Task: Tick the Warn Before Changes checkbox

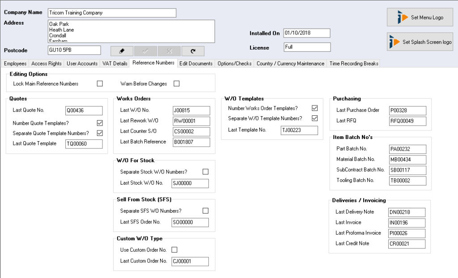Action: pyautogui.click(x=176, y=84)
